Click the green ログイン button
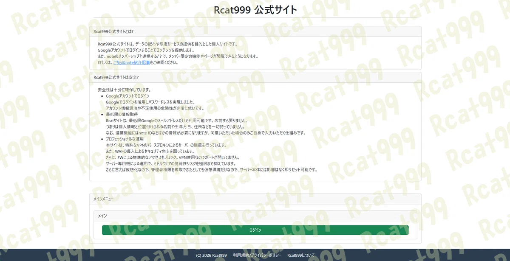The width and height of the screenshot is (510, 261). click(x=255, y=230)
